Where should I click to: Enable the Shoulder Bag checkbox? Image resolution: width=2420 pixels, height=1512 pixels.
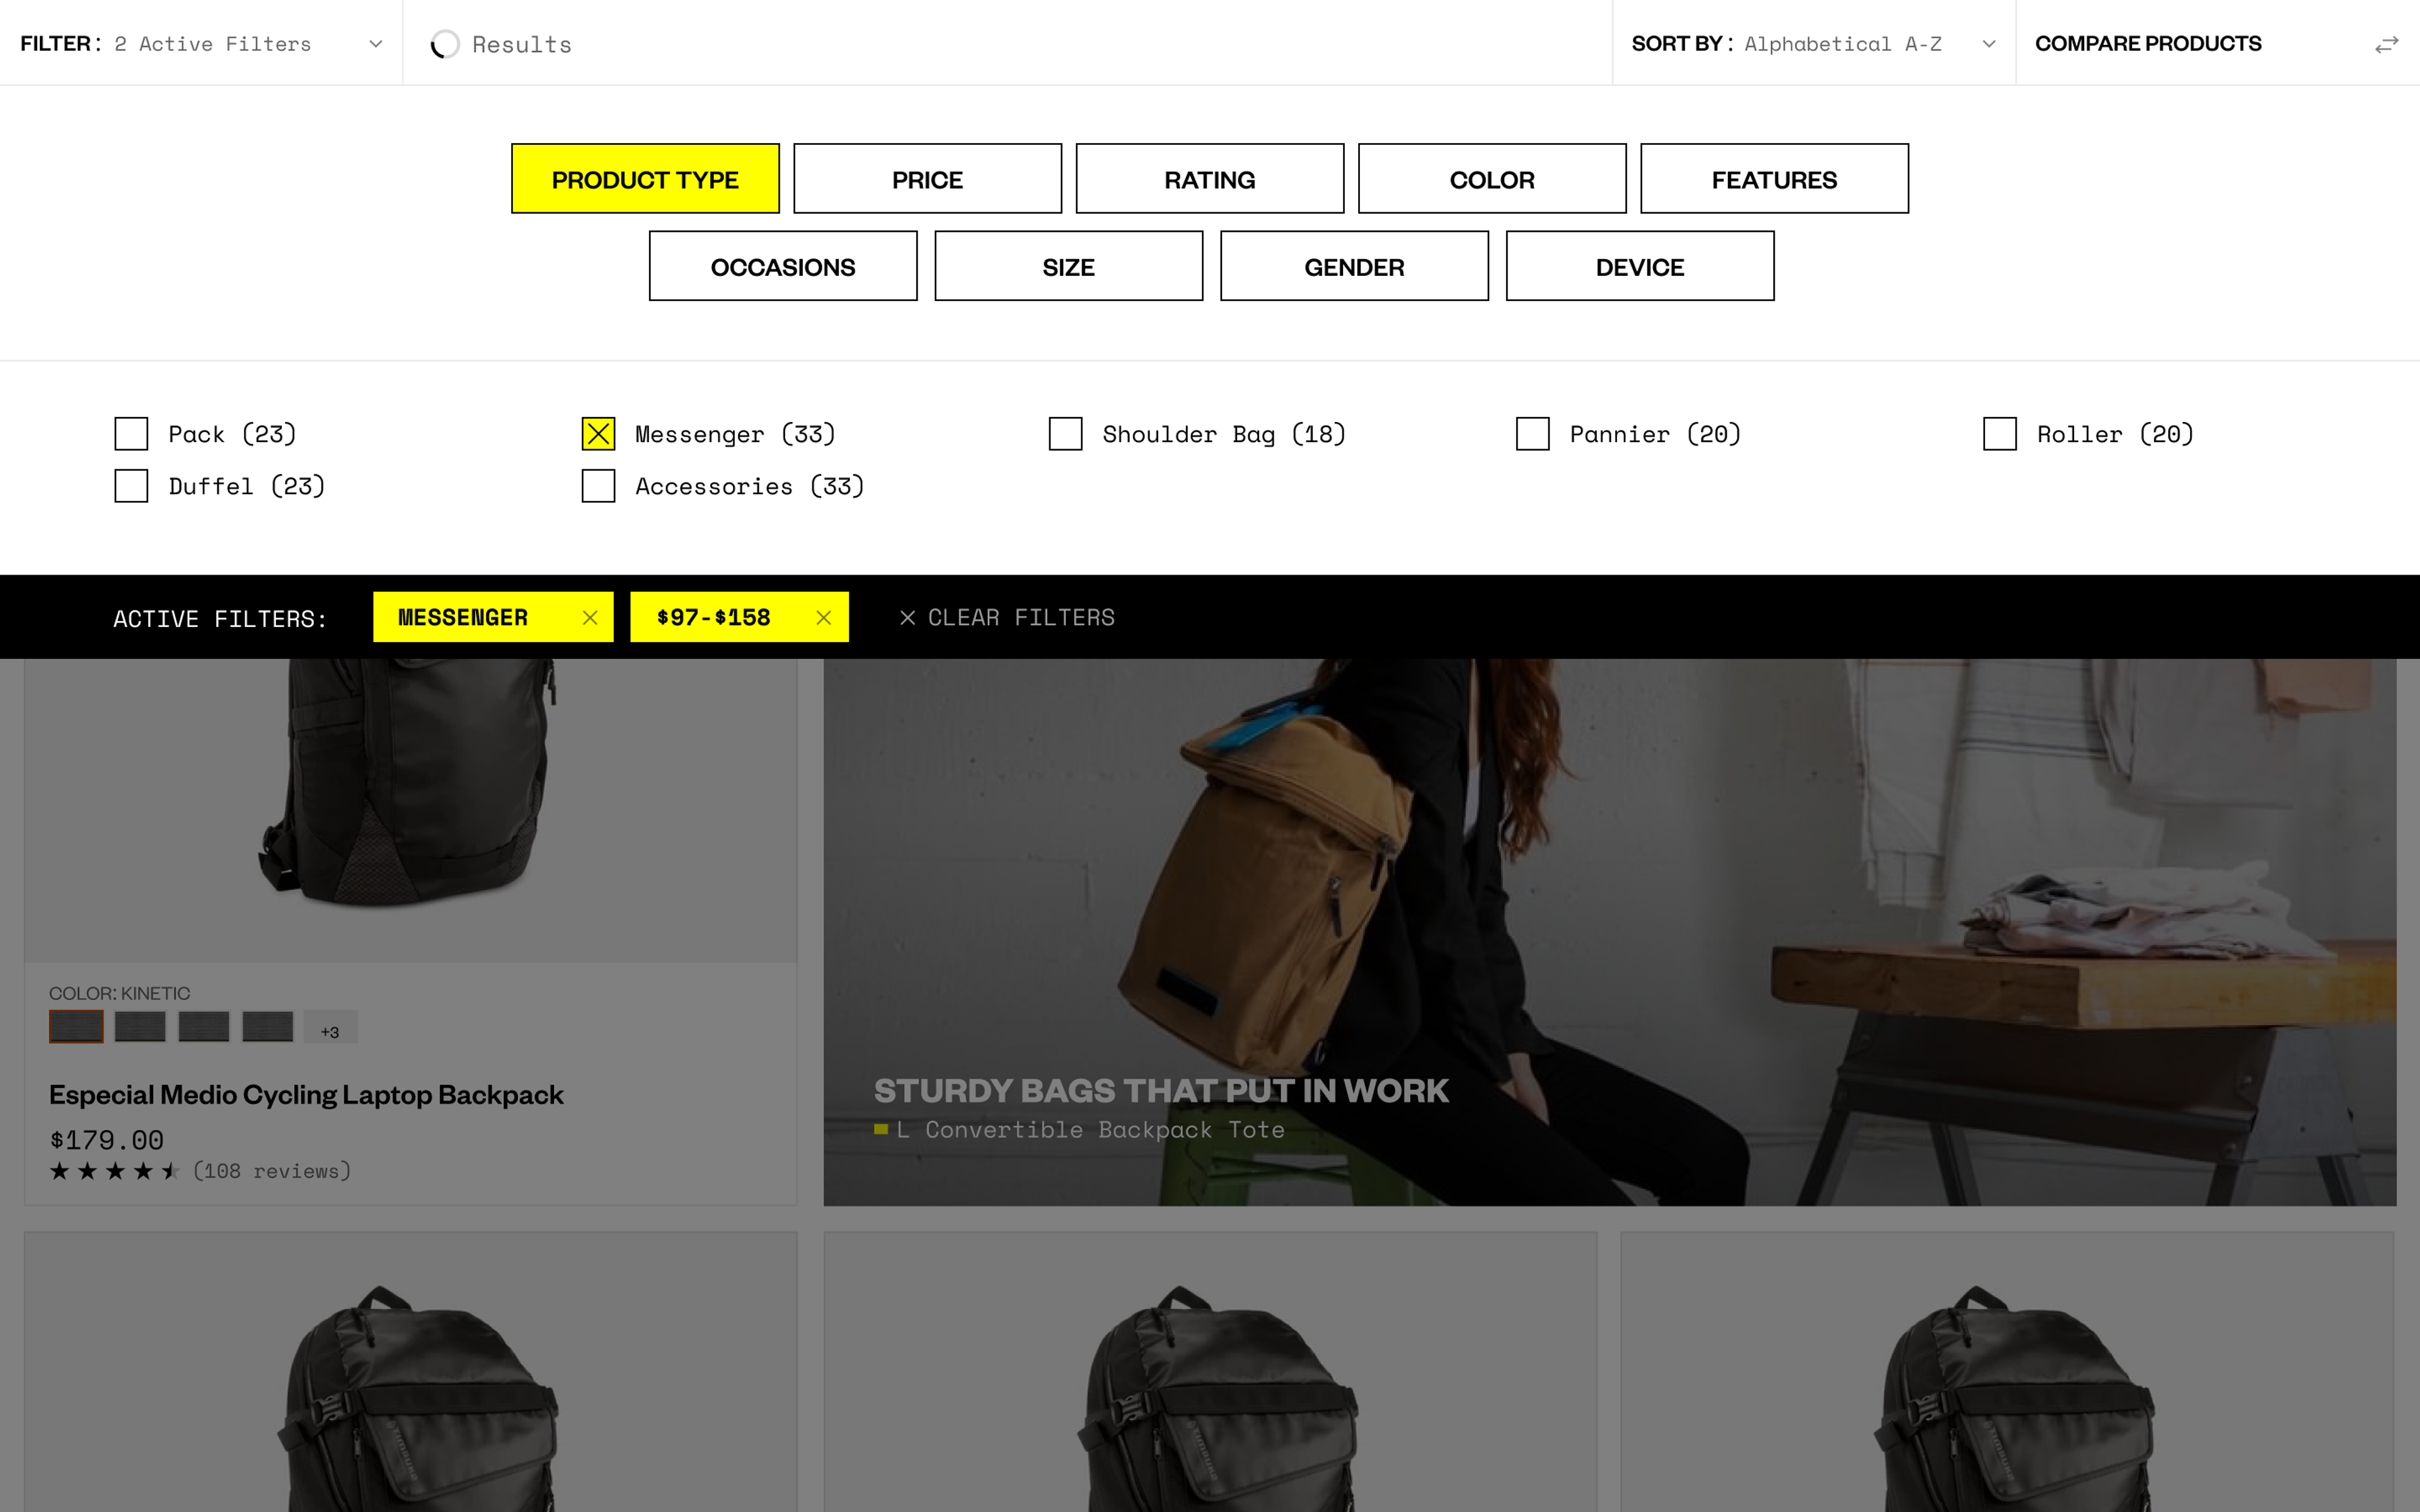[1065, 434]
